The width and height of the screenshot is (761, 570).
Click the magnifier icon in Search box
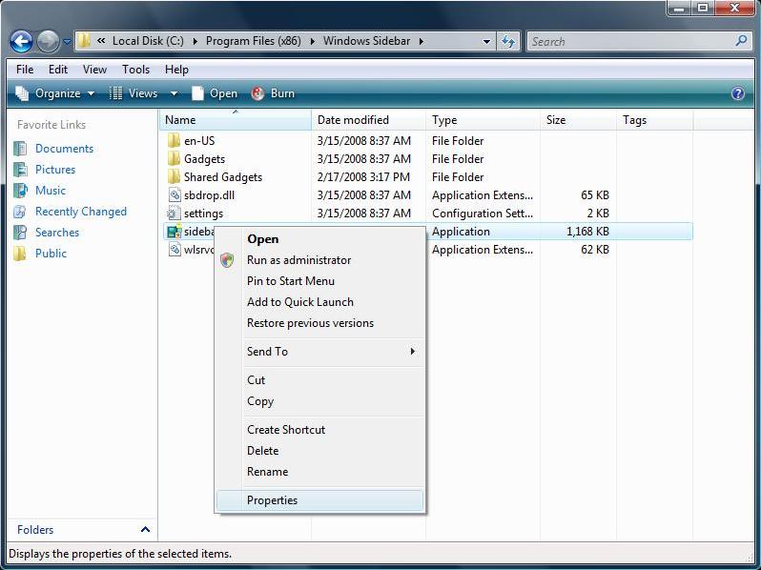pyautogui.click(x=741, y=41)
